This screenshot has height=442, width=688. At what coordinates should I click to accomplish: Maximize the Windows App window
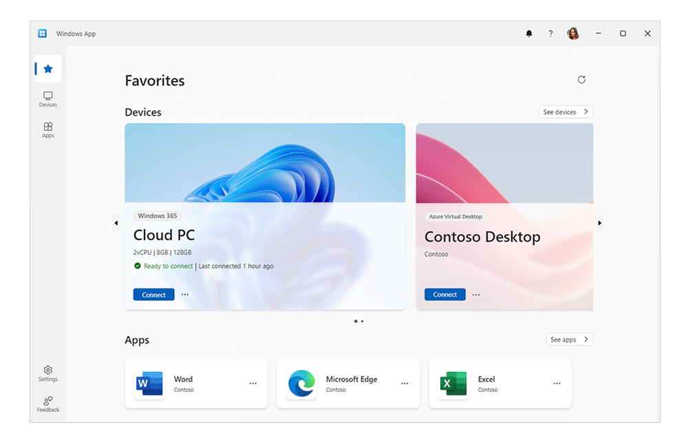click(x=623, y=33)
